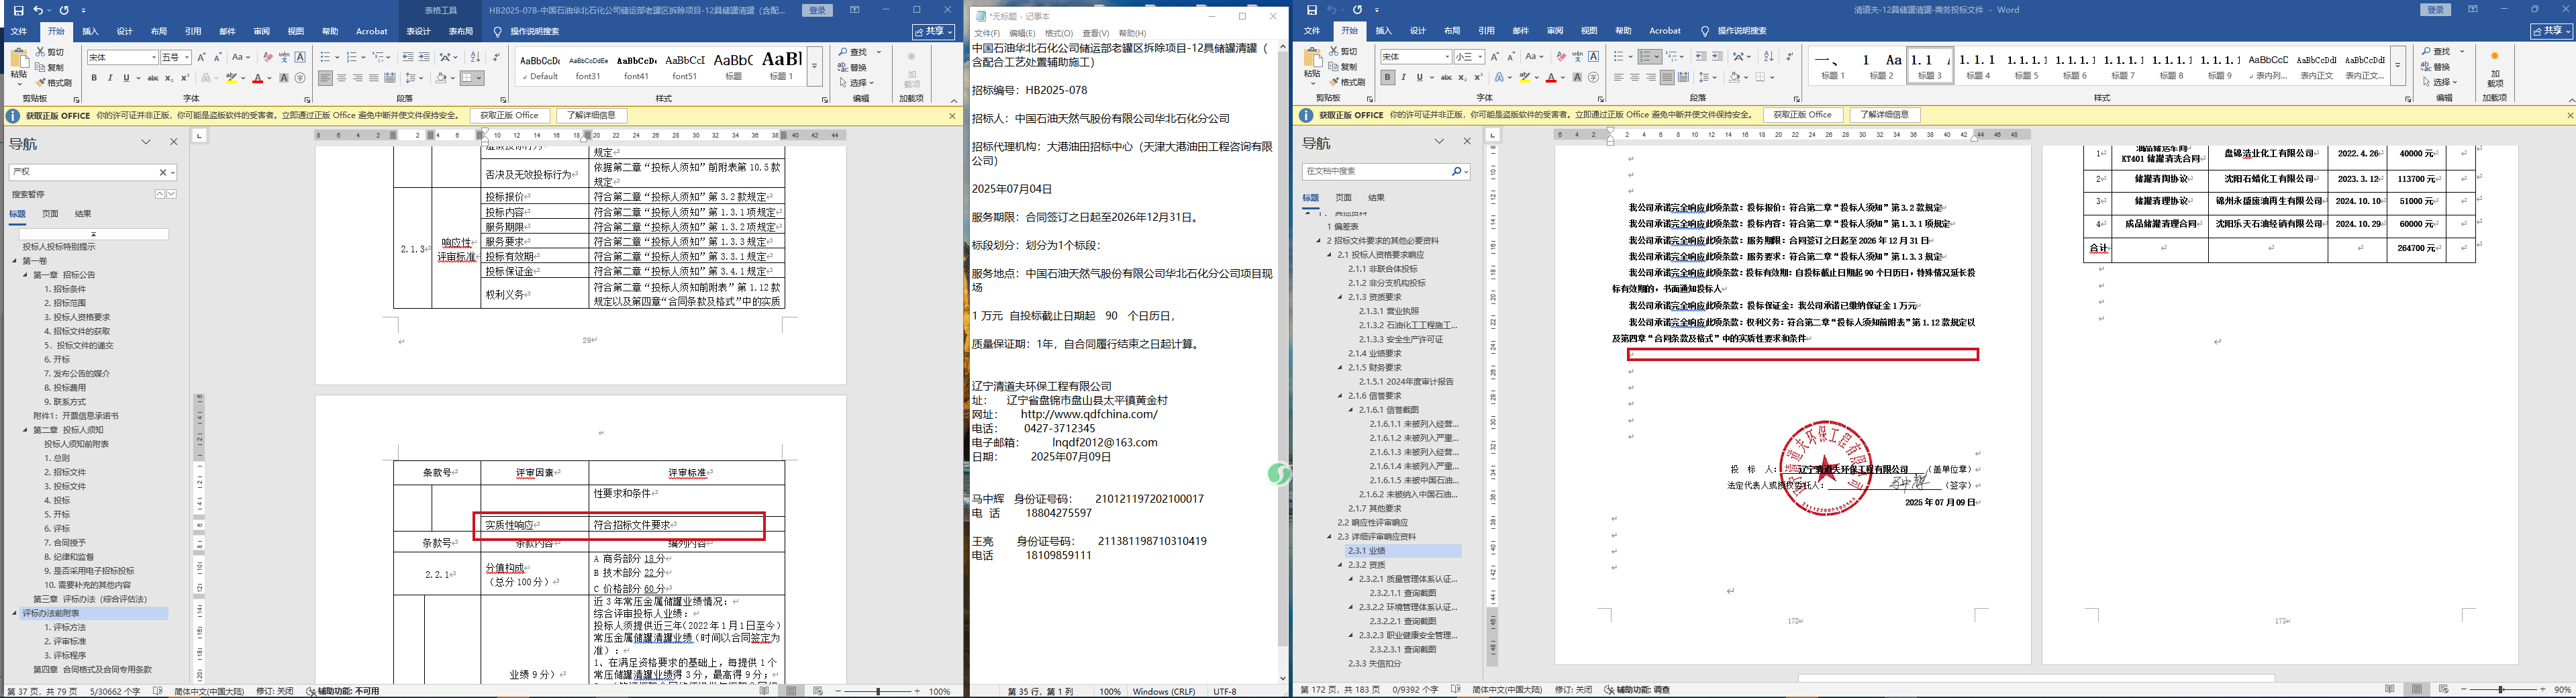The width and height of the screenshot is (2576, 698).
Task: Increase indent in left Word ribbon
Action: click(424, 57)
